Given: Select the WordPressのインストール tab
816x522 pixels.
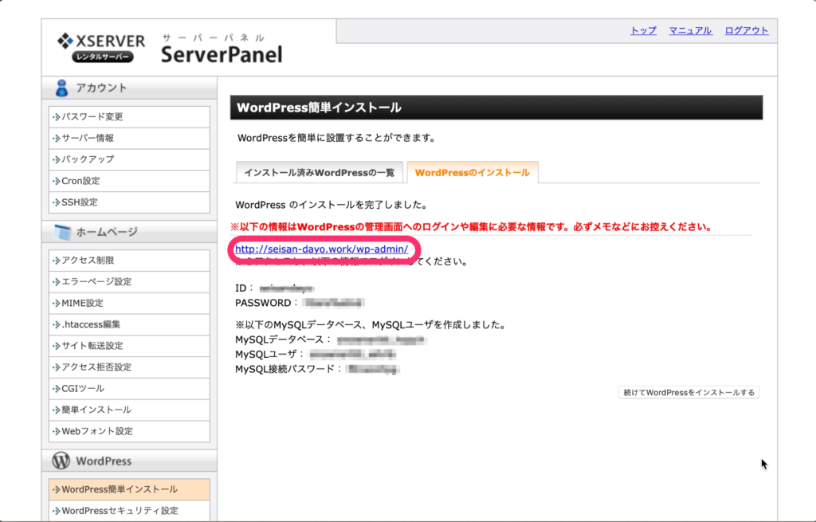Looking at the screenshot, I should point(472,172).
